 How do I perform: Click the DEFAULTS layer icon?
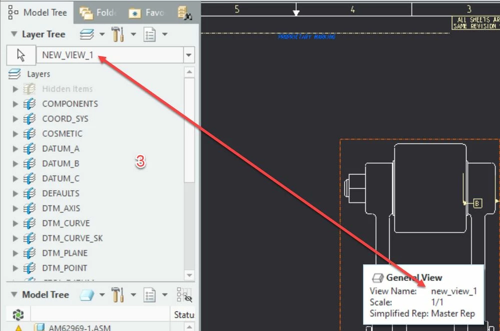click(30, 193)
